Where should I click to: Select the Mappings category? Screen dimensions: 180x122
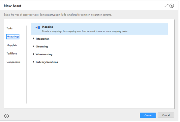(x=13, y=37)
